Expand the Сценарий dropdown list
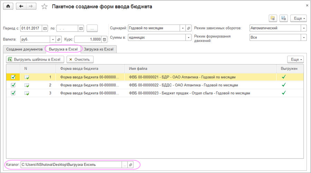Image resolution: width=311 pixels, height=173 pixels. [x=182, y=28]
